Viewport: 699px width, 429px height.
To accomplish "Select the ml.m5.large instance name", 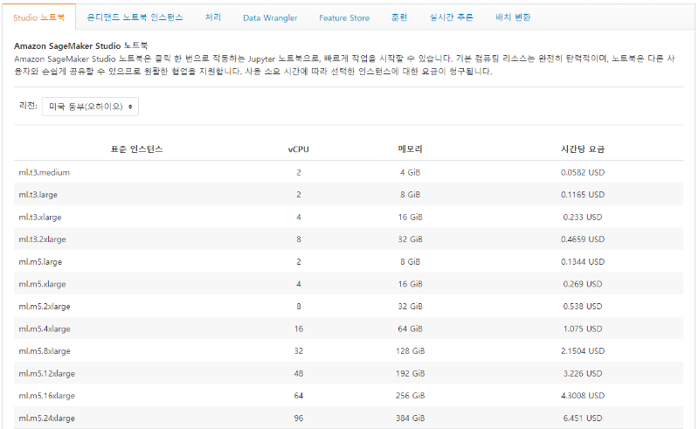I will [40, 262].
